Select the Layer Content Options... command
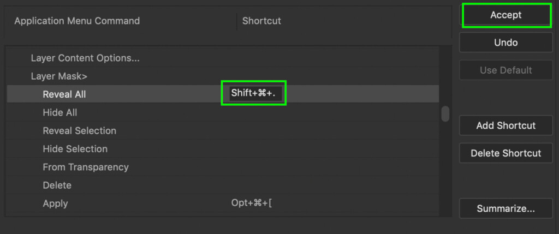The height and width of the screenshot is (234, 559). 85,58
